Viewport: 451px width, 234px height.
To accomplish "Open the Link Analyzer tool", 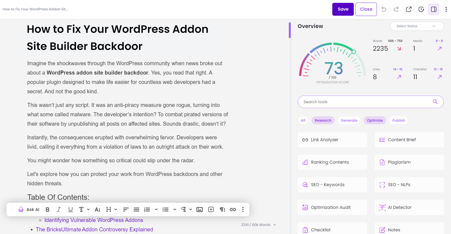I will point(332,140).
